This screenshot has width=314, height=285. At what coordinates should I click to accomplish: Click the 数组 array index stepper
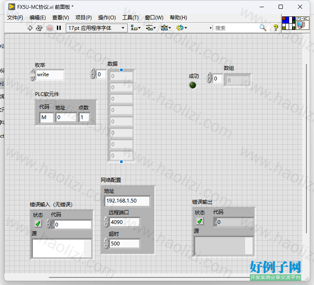tap(209, 77)
